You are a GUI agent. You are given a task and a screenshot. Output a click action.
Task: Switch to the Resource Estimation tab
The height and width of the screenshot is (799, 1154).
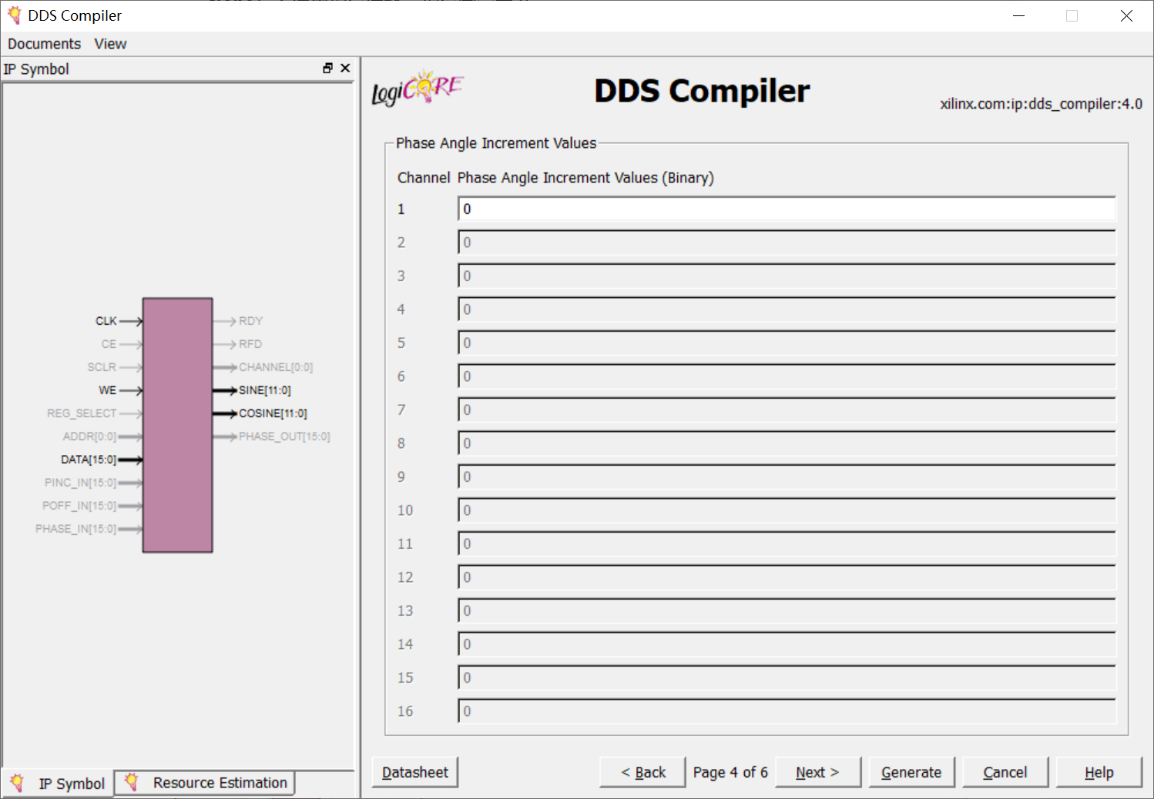point(206,783)
